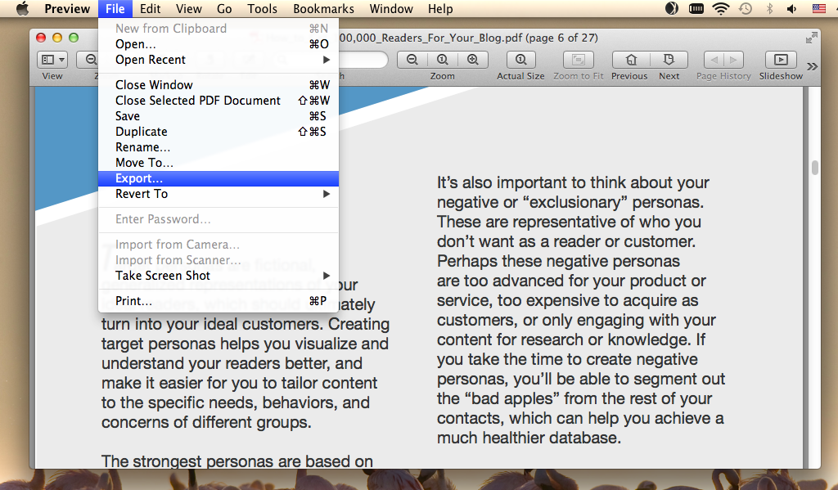Click the Actual Size icon
The height and width of the screenshot is (490, 838).
point(520,59)
